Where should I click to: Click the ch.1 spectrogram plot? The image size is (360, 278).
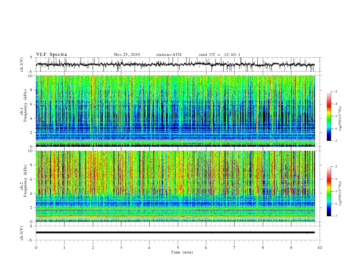point(175,111)
